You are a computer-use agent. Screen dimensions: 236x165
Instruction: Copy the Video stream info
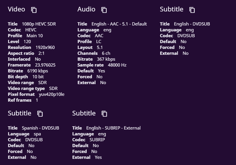coord(34,10)
